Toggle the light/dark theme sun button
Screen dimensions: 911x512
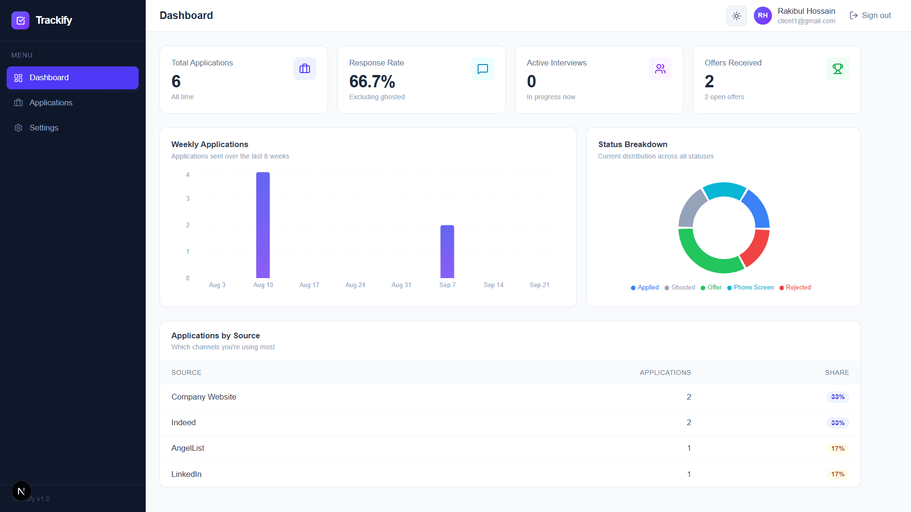coord(736,16)
